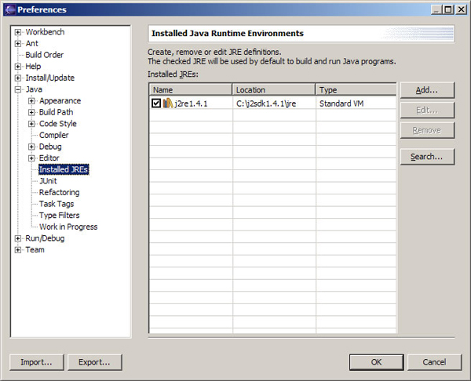Select Run/Debug in the preferences tree

pyautogui.click(x=45, y=238)
